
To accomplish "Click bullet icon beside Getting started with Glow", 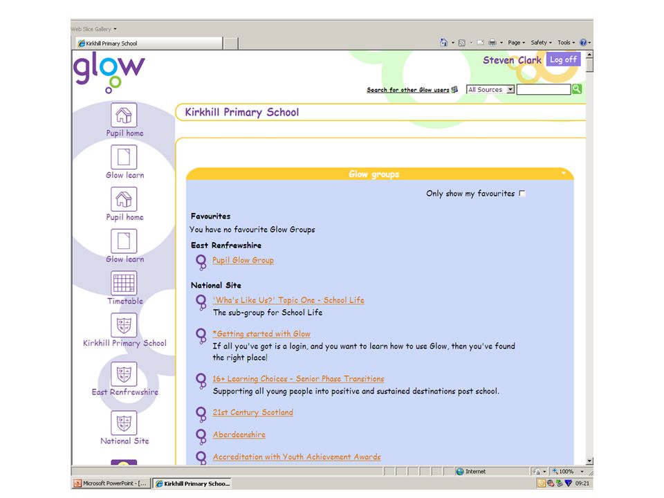I will tap(201, 335).
